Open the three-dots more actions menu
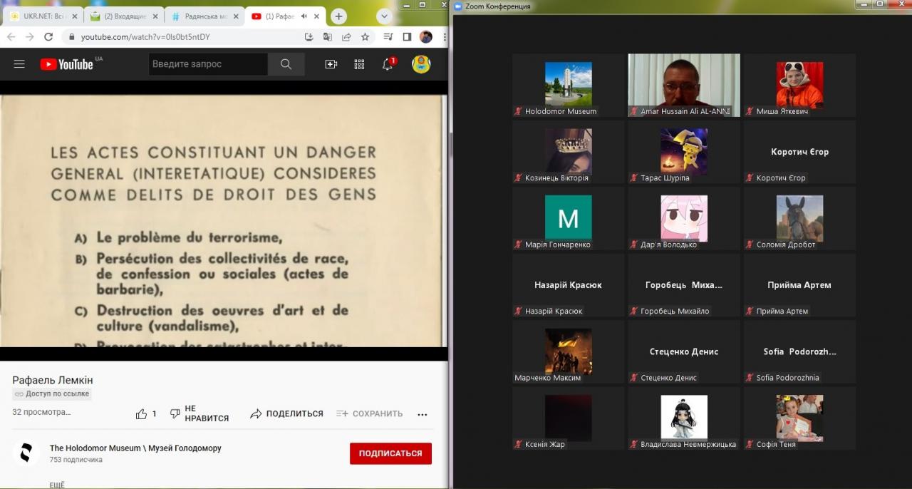The width and height of the screenshot is (912, 489). tap(422, 413)
